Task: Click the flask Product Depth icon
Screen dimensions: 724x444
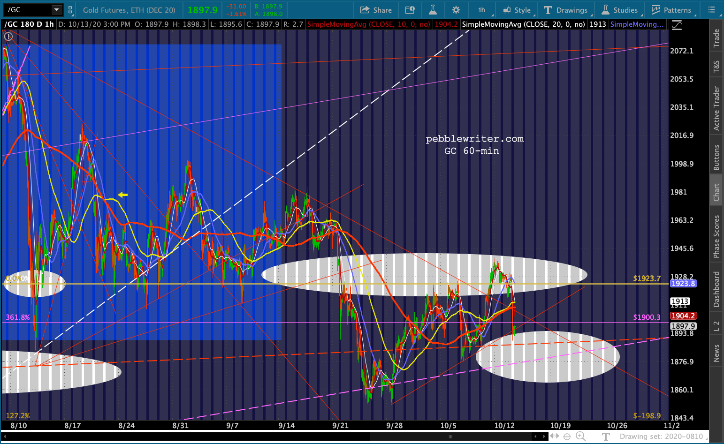Action: click(433, 10)
